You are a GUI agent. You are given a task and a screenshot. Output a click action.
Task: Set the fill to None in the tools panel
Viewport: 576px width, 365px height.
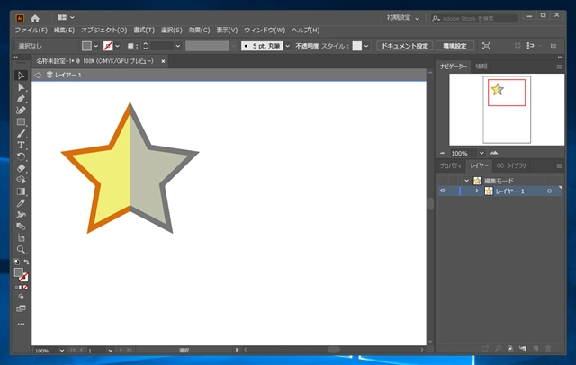click(25, 288)
